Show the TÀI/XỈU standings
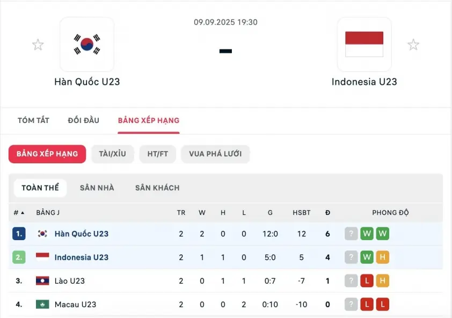 (112, 154)
